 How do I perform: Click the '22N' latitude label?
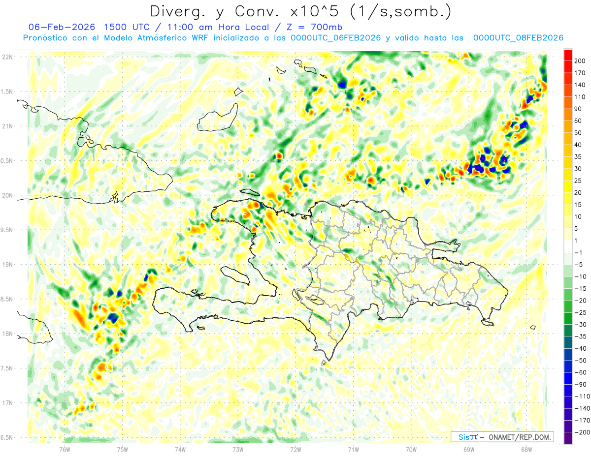[7, 57]
